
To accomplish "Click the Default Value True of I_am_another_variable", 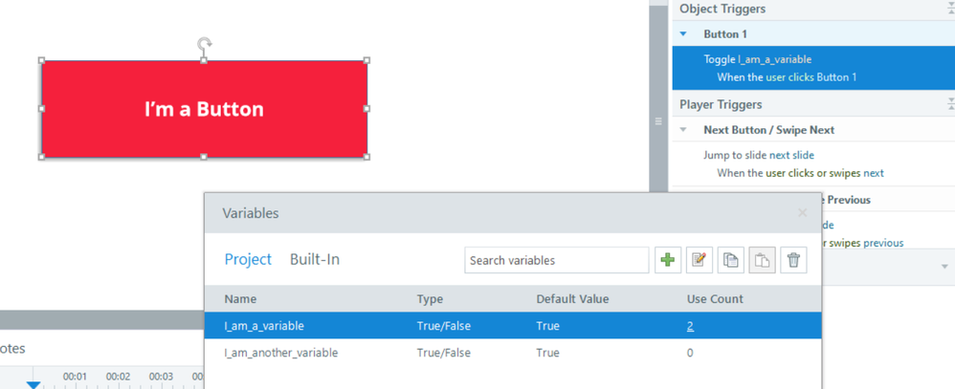I will click(x=547, y=353).
